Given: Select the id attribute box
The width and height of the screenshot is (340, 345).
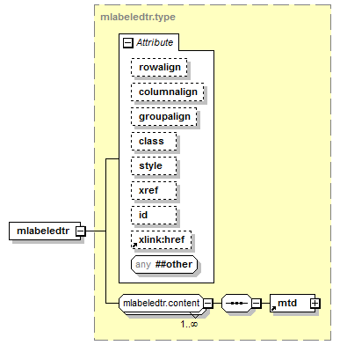Looking at the screenshot, I should (x=154, y=216).
